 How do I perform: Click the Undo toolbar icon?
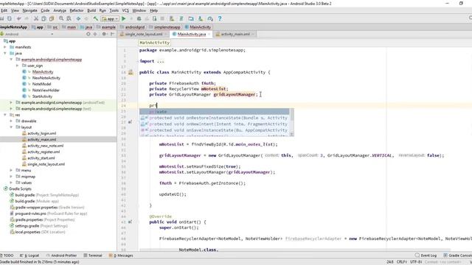[19, 18]
